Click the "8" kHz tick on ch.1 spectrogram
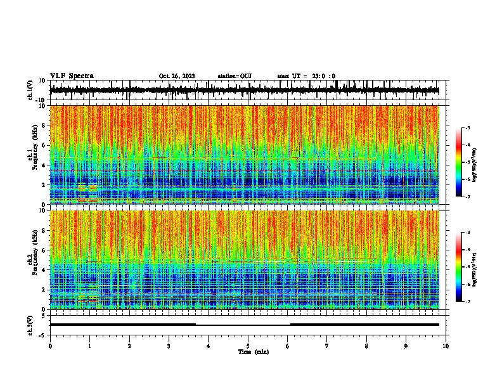Image resolution: width=502 pixels, height=388 pixels. coord(44,126)
